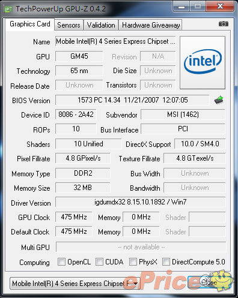Toggle the DirectCompute 5.0 checkbox
238x298 pixels.
click(x=166, y=261)
